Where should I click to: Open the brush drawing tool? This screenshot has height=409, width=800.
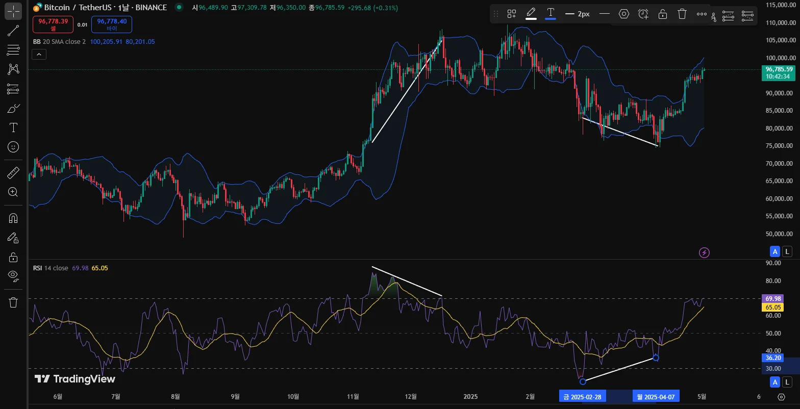(x=13, y=108)
